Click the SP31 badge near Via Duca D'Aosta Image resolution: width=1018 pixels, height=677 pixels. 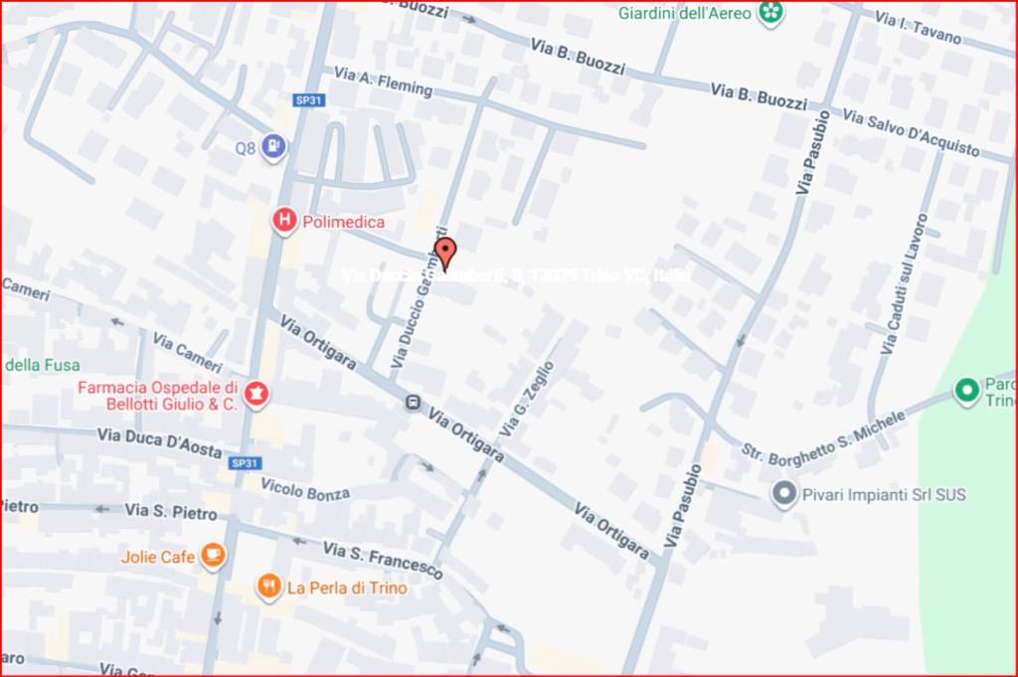[246, 463]
